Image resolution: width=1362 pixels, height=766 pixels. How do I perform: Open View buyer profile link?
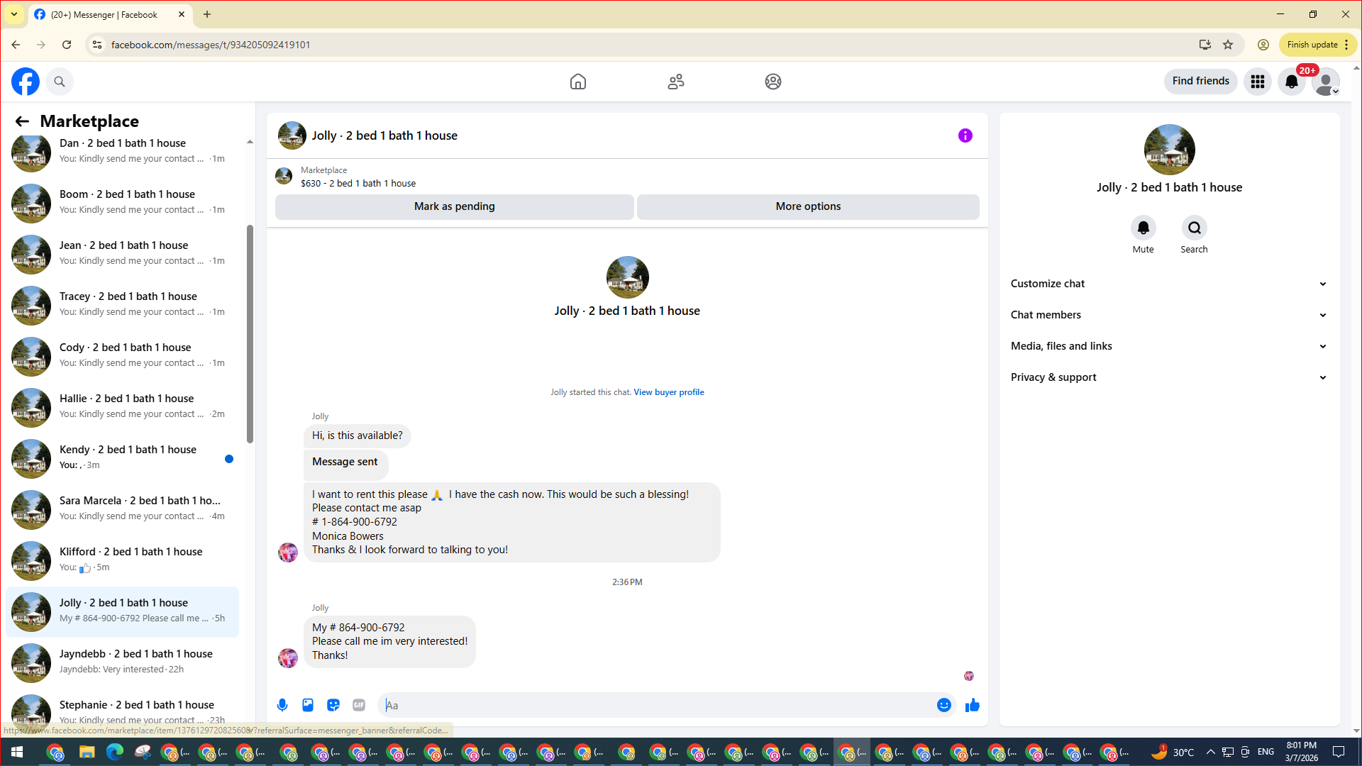[668, 392]
